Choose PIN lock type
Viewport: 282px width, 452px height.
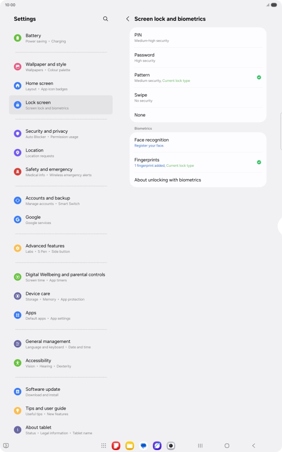click(198, 38)
